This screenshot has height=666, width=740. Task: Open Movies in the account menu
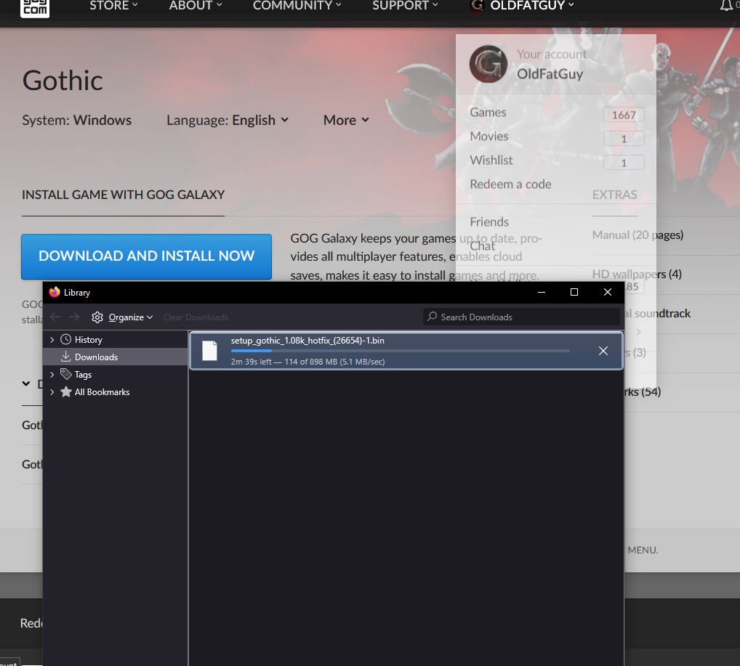pyautogui.click(x=489, y=137)
